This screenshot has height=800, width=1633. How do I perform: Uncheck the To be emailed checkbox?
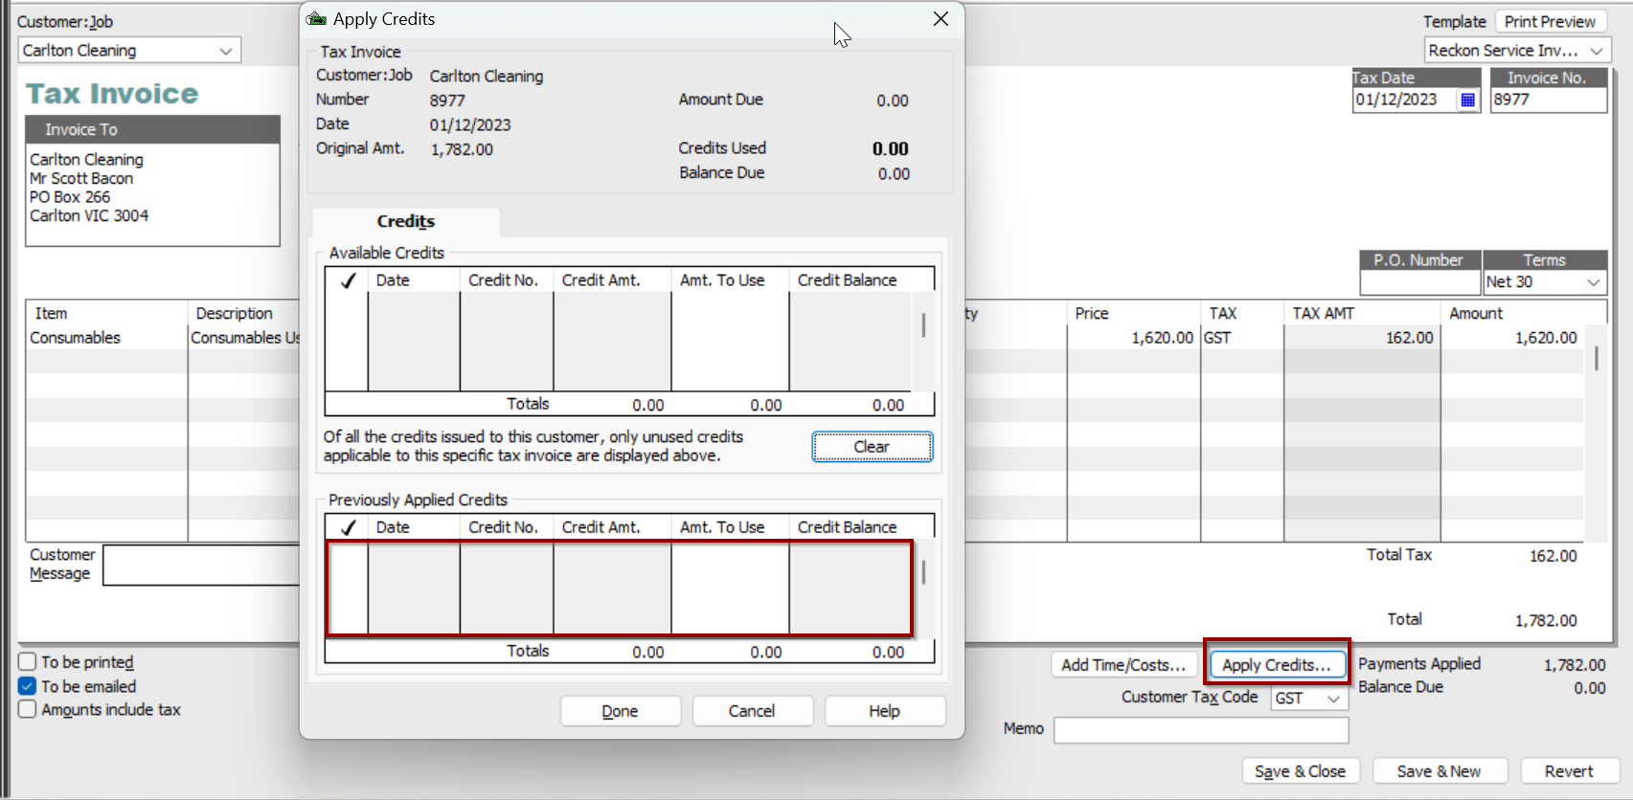[x=27, y=686]
